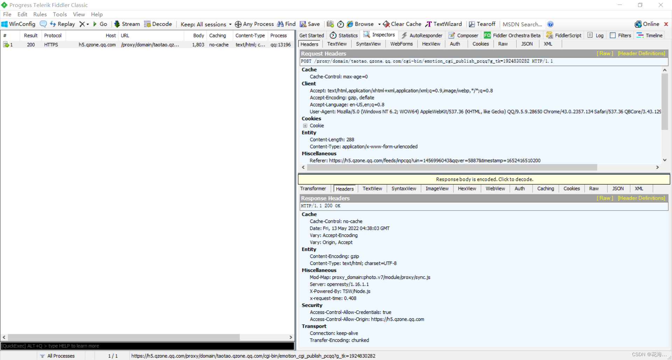Toggle Stream mode
The height and width of the screenshot is (360, 672).
click(127, 24)
